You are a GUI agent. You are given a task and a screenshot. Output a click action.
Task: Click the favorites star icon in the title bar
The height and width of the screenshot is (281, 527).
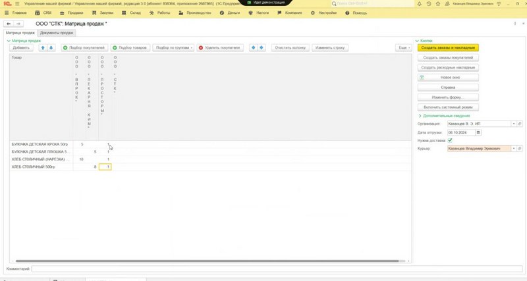437,4
